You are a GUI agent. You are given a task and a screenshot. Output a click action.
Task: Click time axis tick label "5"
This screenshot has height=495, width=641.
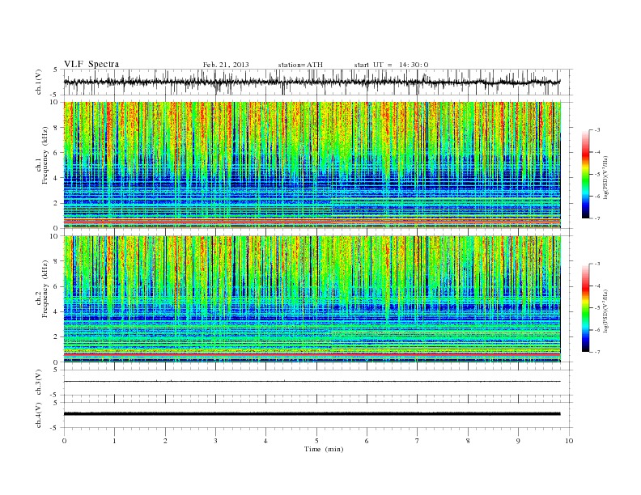click(316, 441)
